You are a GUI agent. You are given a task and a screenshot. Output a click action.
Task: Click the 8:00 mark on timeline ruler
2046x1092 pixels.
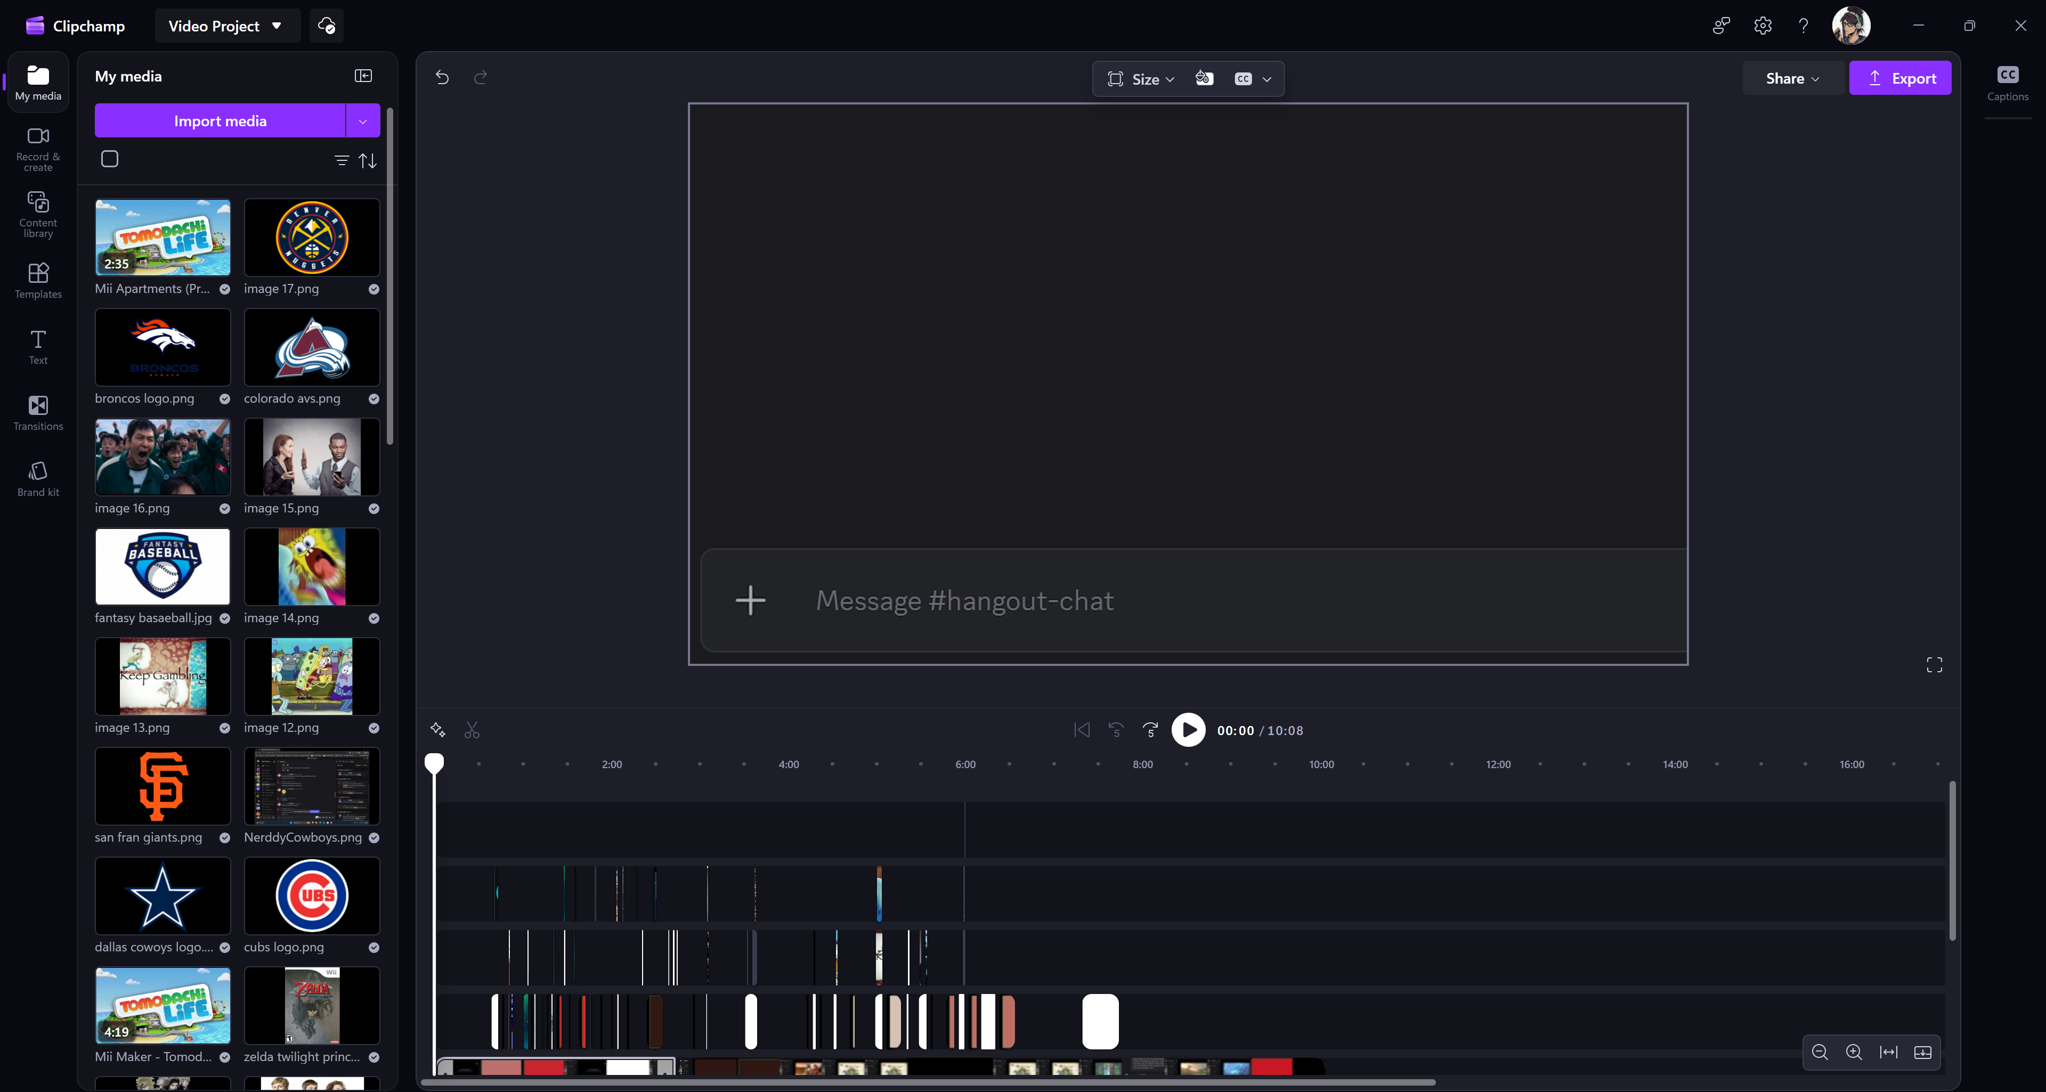tap(1142, 764)
